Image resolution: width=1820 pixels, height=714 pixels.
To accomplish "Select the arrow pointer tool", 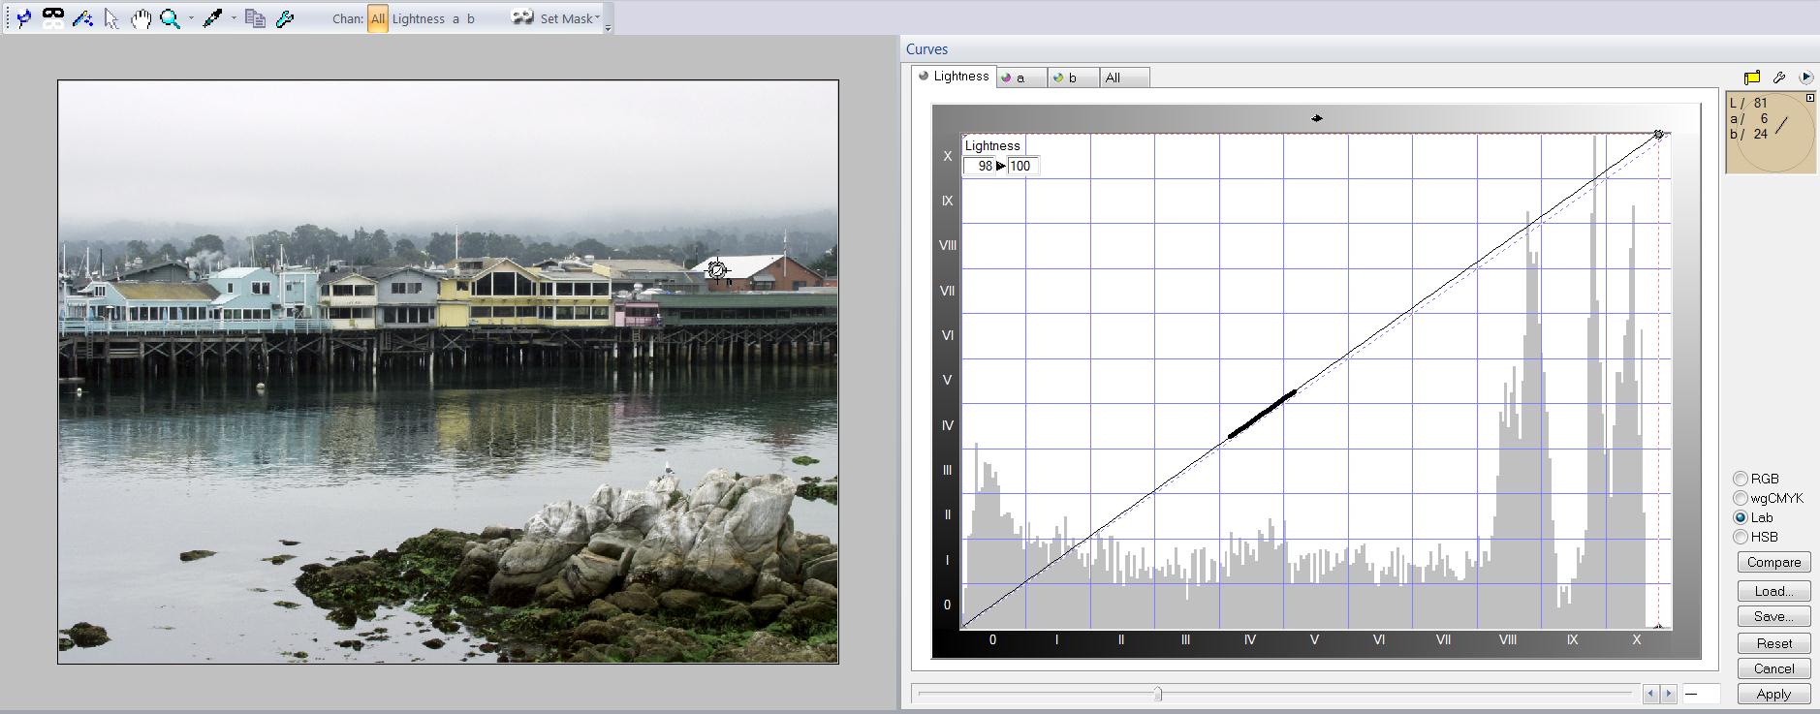I will click(111, 18).
